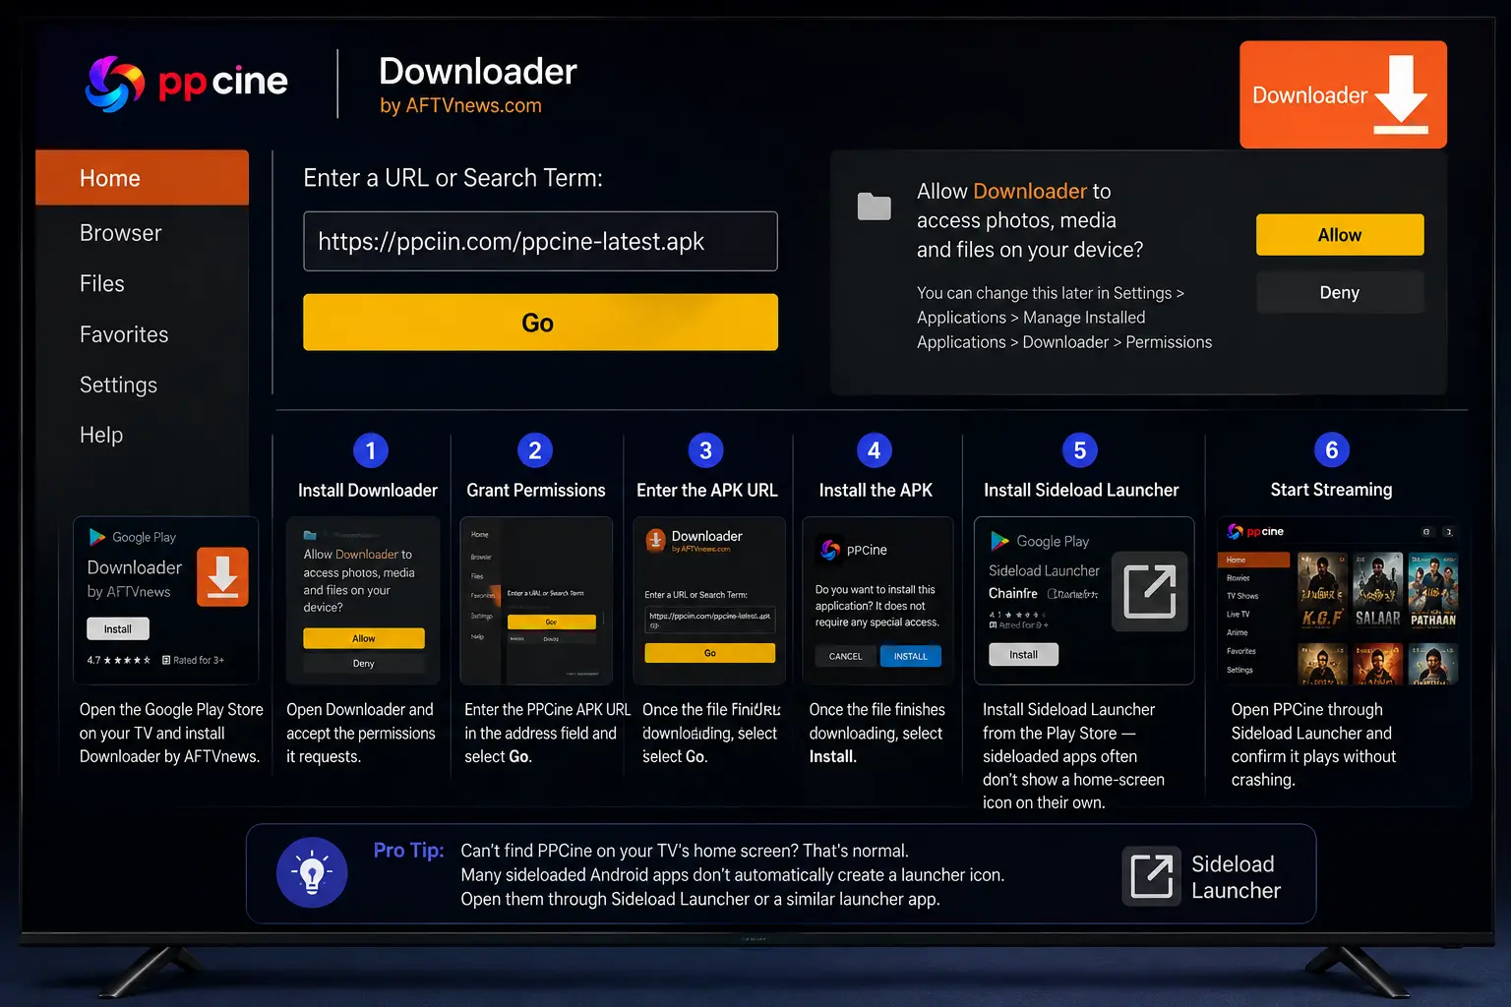1511x1007 pixels.
Task: Click the 'by AFTVnews.com' text under Downloader
Action: (x=460, y=105)
